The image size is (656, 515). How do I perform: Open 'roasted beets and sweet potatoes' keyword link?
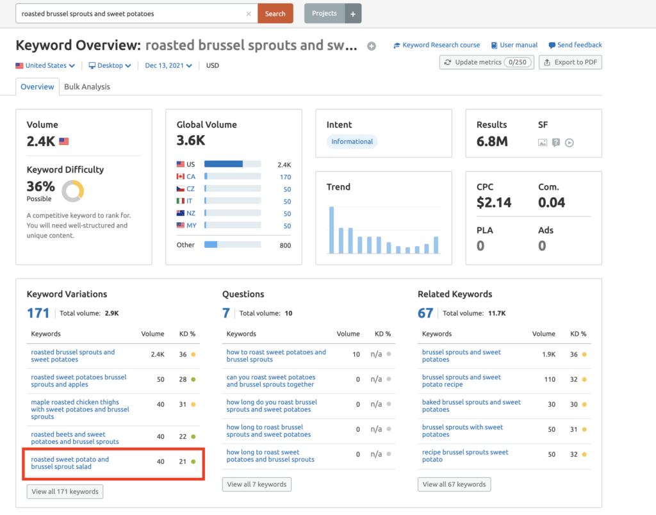coord(75,438)
